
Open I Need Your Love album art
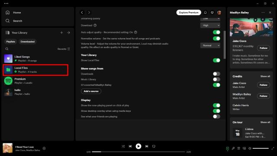(x=8, y=148)
